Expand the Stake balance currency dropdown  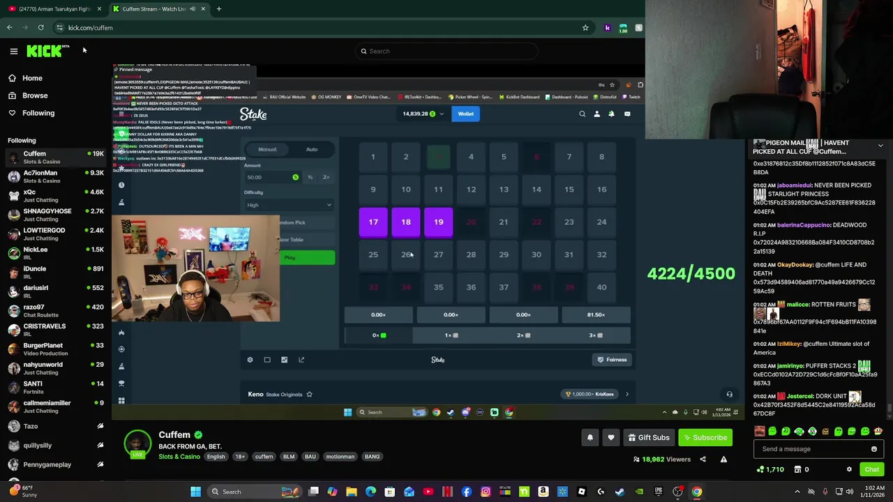441,114
